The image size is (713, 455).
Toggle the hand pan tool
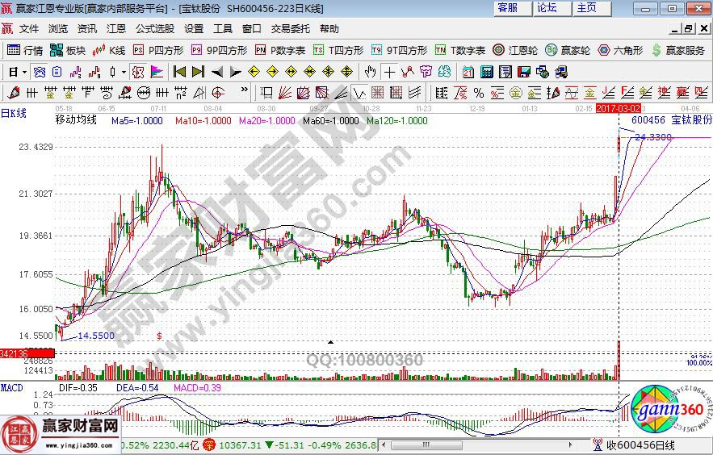pyautogui.click(x=371, y=71)
